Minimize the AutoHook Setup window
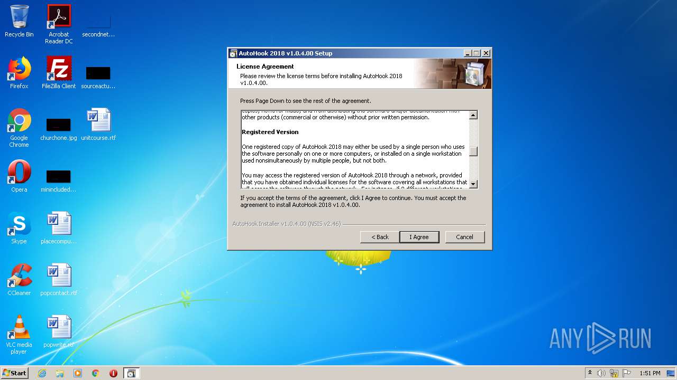This screenshot has width=677, height=380. point(467,53)
